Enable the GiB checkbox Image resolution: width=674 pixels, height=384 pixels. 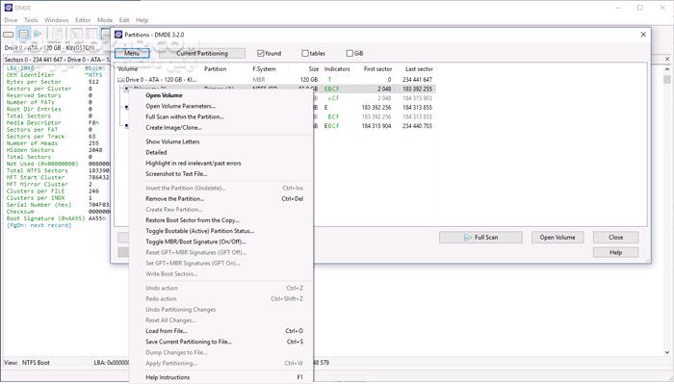click(350, 53)
